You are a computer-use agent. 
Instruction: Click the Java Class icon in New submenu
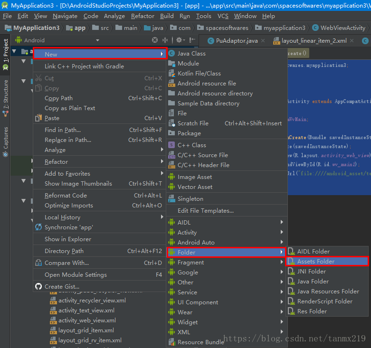pos(171,54)
